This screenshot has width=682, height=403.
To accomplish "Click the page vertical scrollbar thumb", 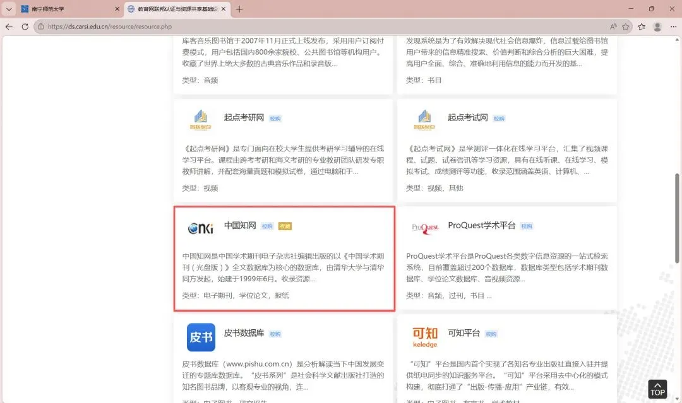I will (x=677, y=218).
